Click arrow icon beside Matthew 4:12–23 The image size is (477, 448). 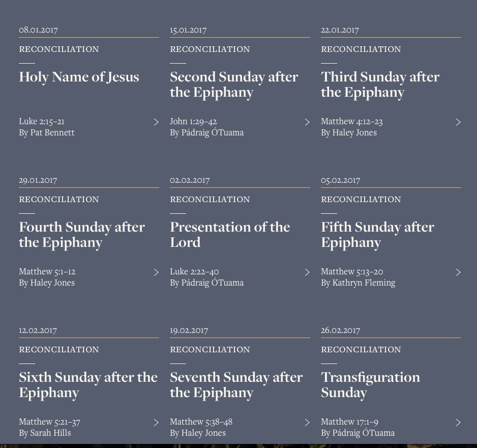pyautogui.click(x=458, y=122)
